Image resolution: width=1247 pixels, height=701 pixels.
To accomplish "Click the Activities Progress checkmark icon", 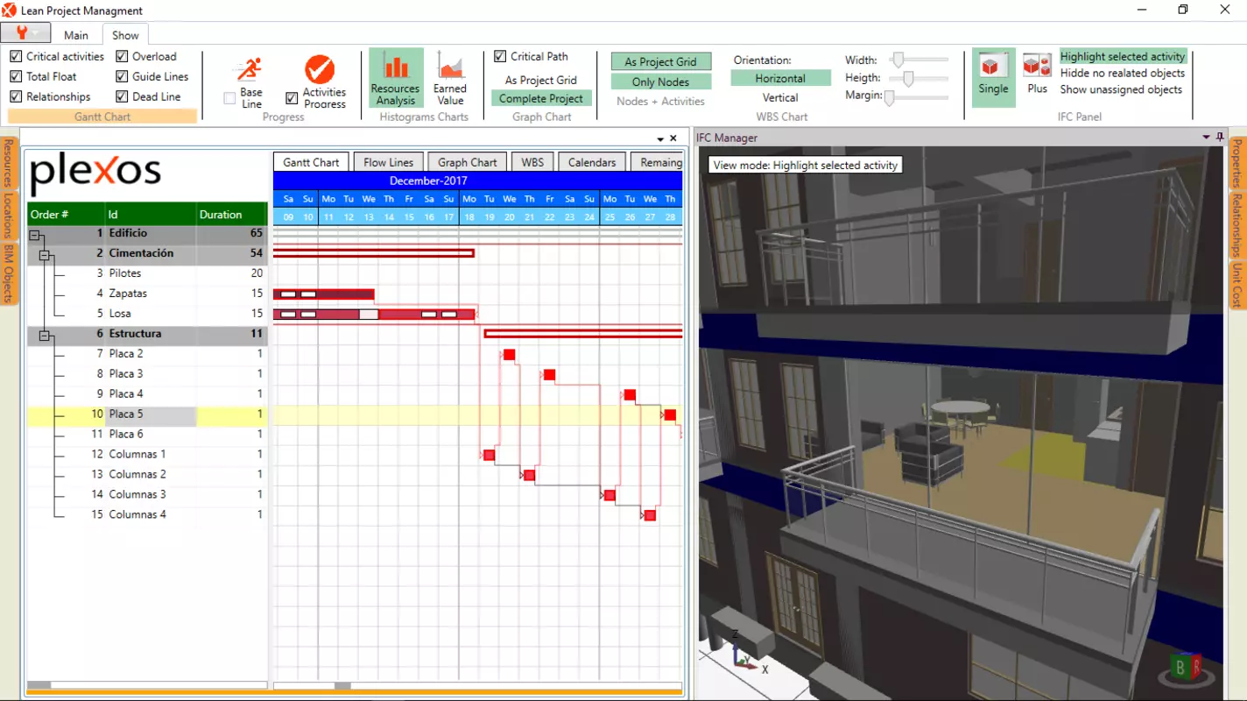I will click(320, 69).
